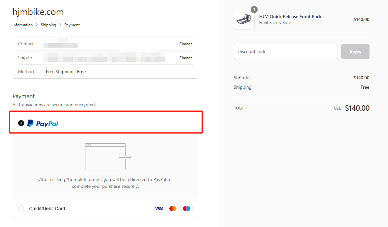388x227 pixels.
Task: Open the hjmbike.com store title
Action: tap(38, 12)
